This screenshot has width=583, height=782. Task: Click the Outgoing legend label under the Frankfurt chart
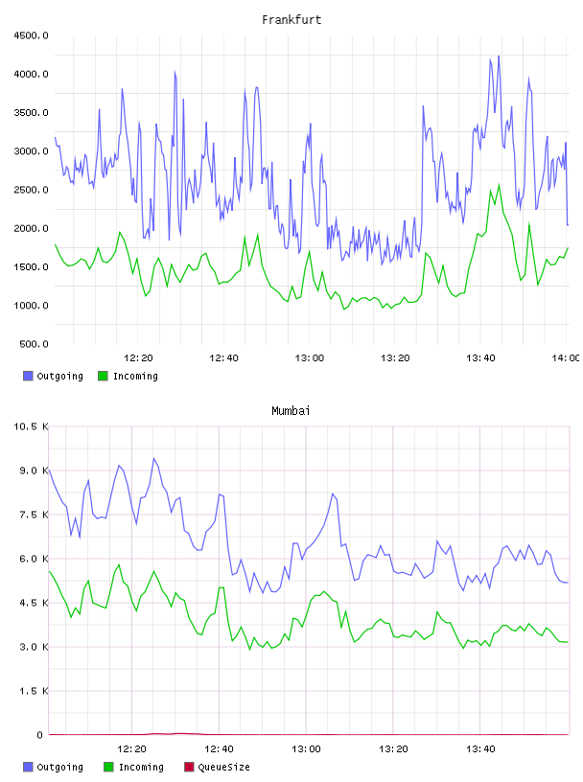click(x=59, y=377)
